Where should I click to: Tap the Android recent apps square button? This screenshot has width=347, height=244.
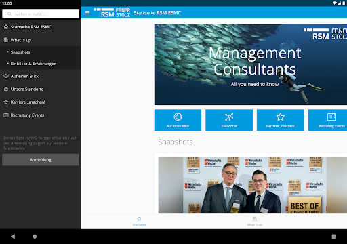tap(334, 237)
